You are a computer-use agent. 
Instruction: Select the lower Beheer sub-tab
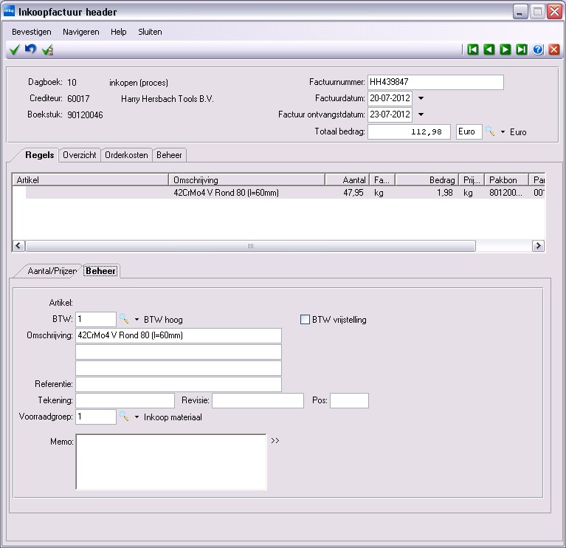pos(100,271)
